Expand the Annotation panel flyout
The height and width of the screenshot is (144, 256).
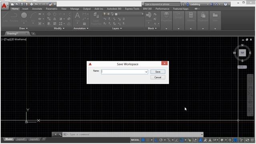81,28
